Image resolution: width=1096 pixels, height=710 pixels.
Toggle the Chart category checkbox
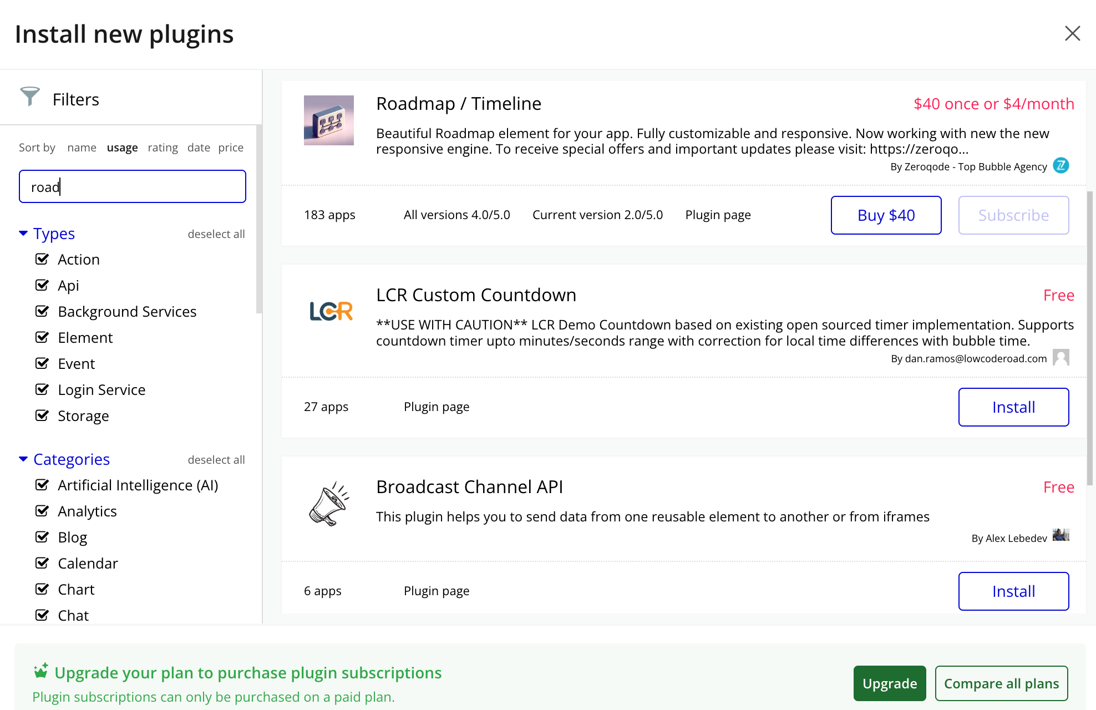(42, 589)
